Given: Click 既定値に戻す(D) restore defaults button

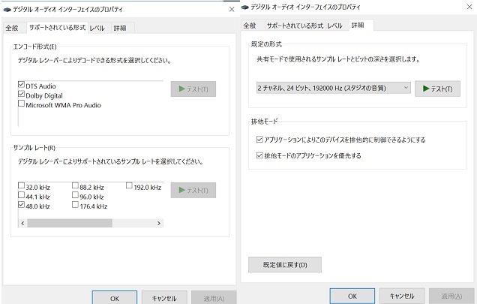Looking at the screenshot, I should pos(284,264).
